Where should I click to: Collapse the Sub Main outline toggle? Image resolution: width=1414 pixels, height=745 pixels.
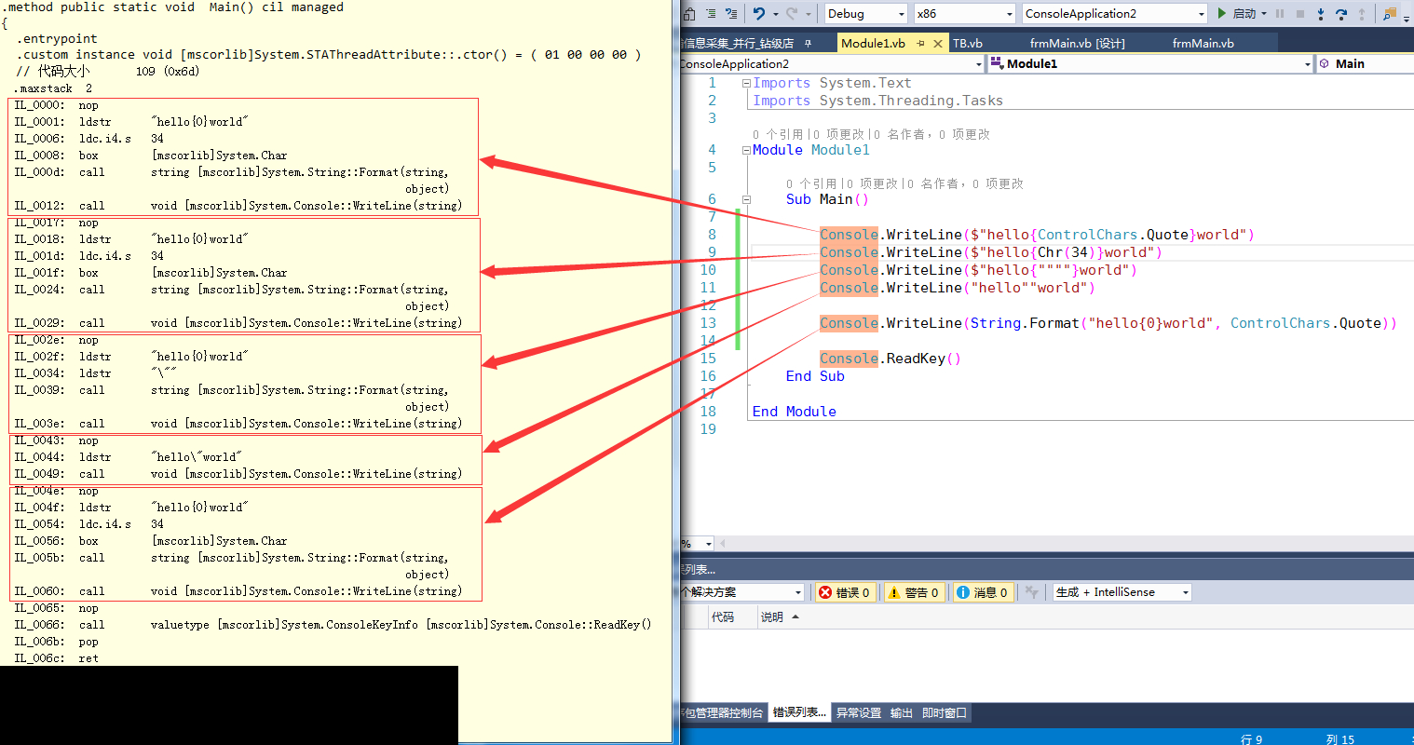pos(746,199)
